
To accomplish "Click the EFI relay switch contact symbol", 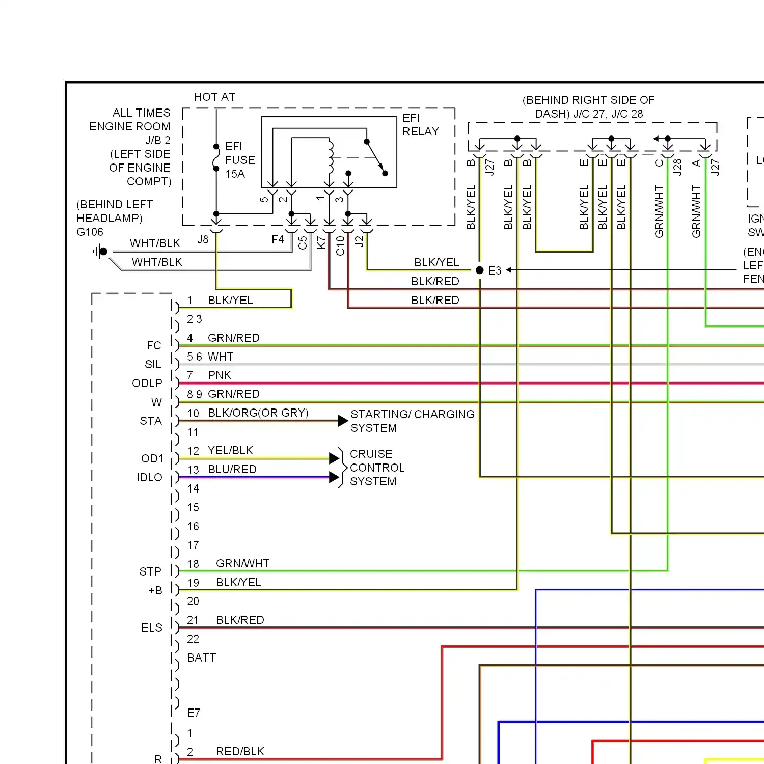I will click(376, 157).
